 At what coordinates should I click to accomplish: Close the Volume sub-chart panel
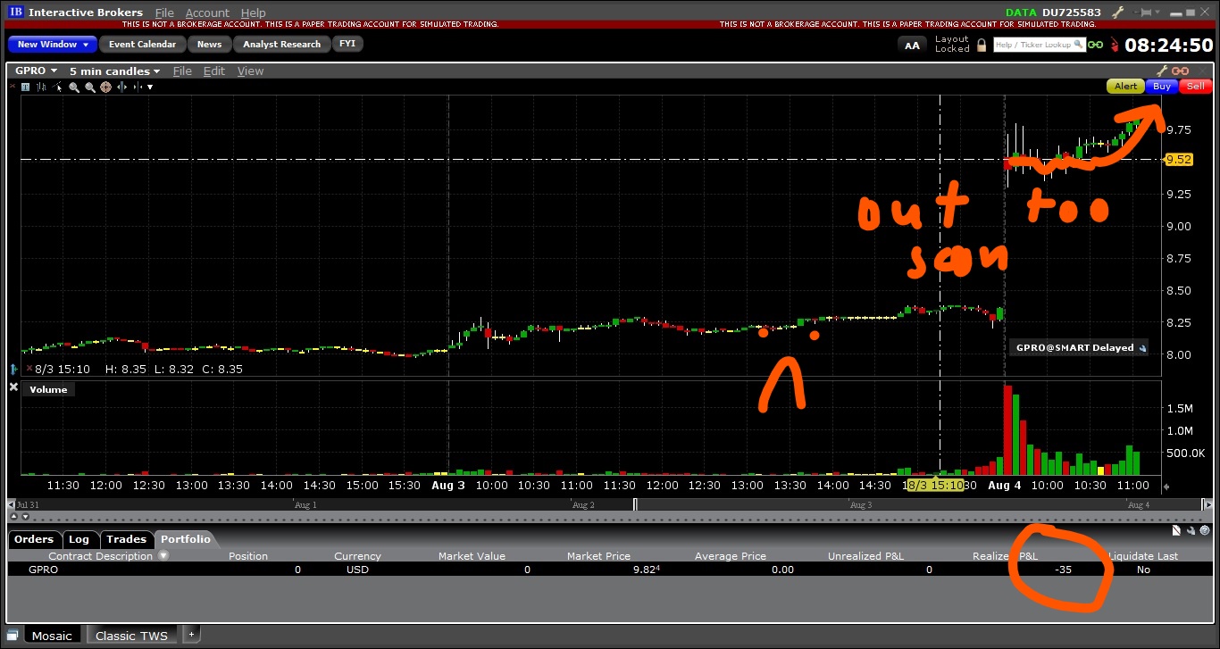coord(13,387)
